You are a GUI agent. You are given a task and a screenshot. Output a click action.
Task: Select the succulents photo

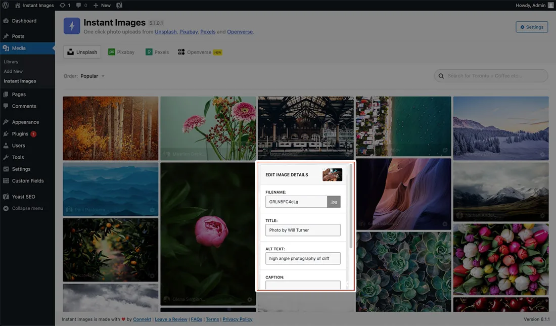click(403, 272)
